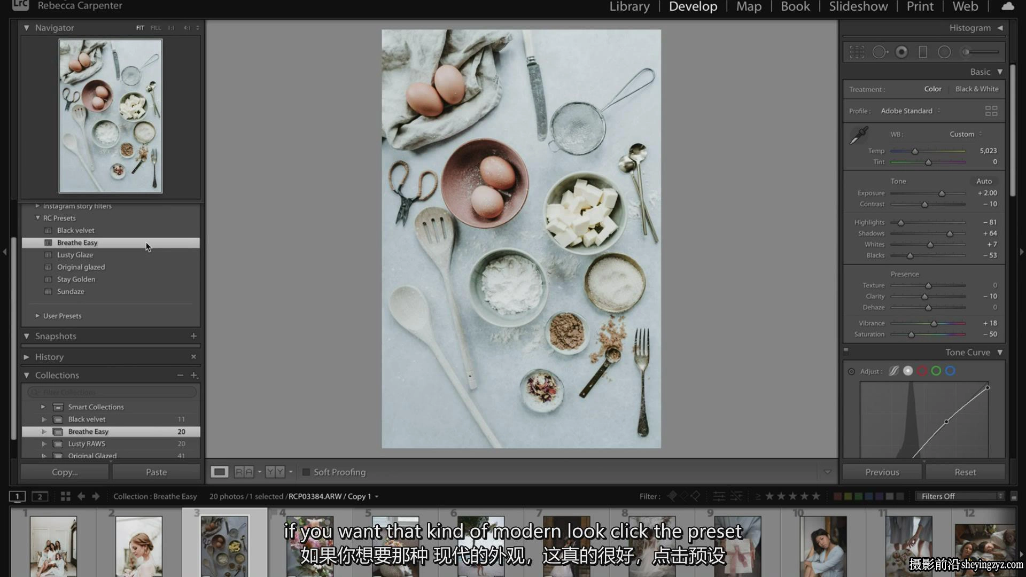The image size is (1026, 577).
Task: Pick the White Balance eyedropper
Action: (859, 135)
